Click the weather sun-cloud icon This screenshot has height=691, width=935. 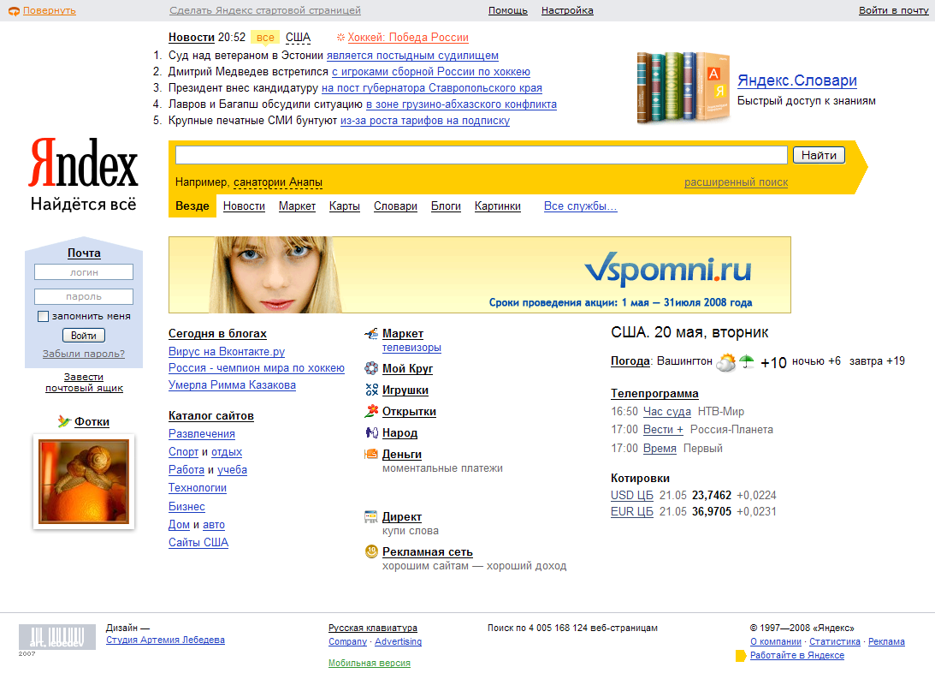tap(725, 361)
